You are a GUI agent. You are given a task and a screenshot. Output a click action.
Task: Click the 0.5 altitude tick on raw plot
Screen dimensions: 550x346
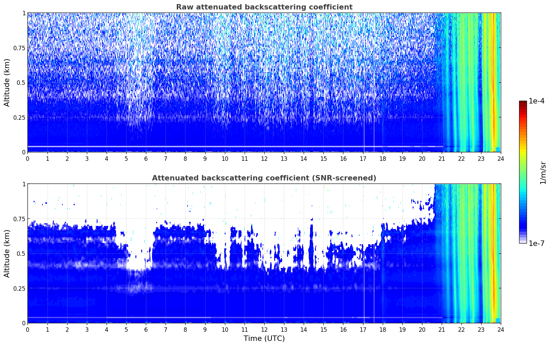click(21, 83)
